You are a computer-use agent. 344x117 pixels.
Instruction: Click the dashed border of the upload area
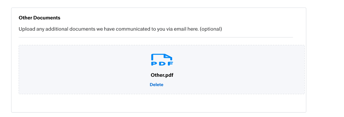point(161,45)
